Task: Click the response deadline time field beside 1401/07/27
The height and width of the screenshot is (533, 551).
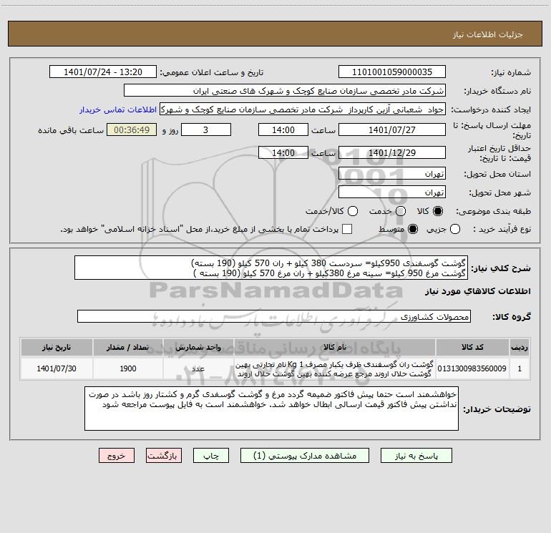Action: [x=283, y=129]
